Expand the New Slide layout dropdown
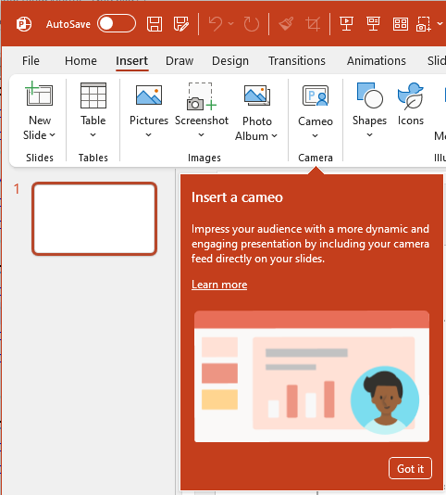The height and width of the screenshot is (495, 446). [x=40, y=135]
